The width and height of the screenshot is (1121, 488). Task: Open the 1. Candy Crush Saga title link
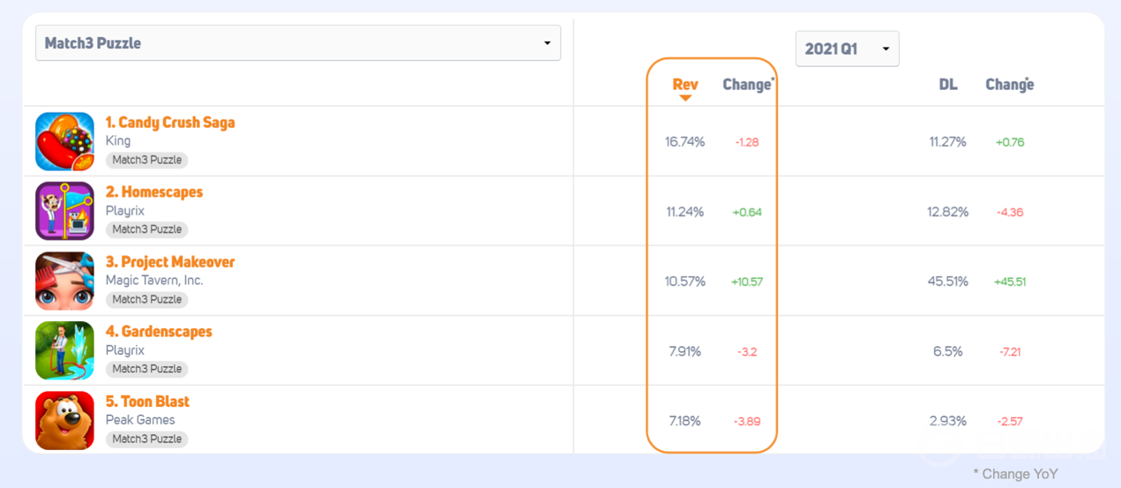(x=170, y=122)
